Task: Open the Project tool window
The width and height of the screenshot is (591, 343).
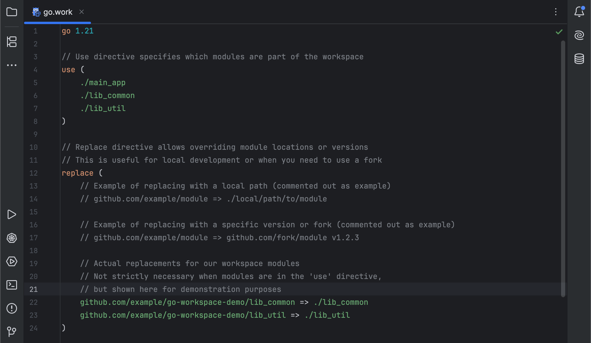Action: pos(11,12)
